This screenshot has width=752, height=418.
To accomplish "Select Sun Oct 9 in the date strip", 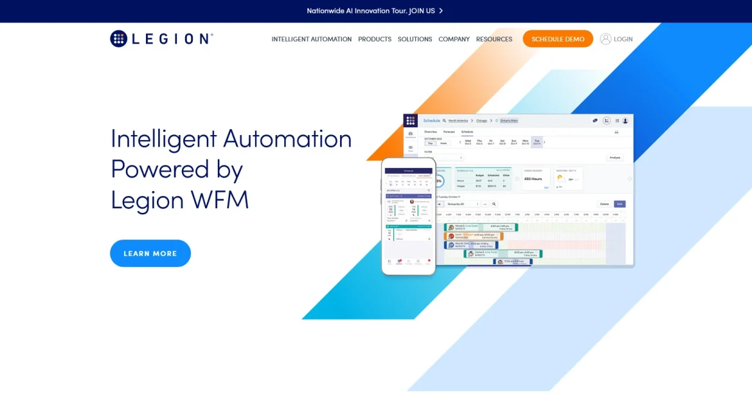I will [x=514, y=142].
